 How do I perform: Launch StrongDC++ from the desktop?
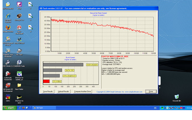click(x=19, y=17)
